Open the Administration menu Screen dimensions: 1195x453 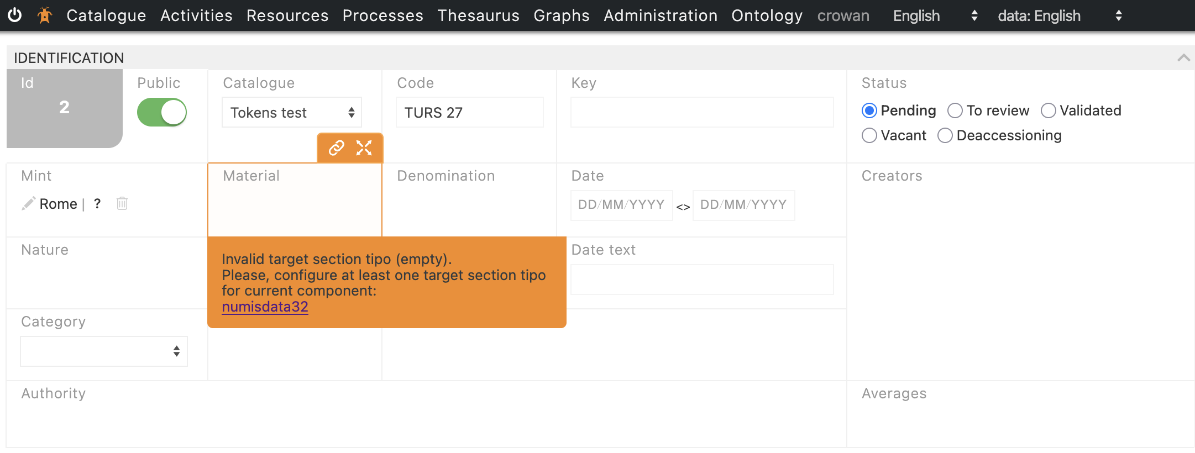(661, 15)
